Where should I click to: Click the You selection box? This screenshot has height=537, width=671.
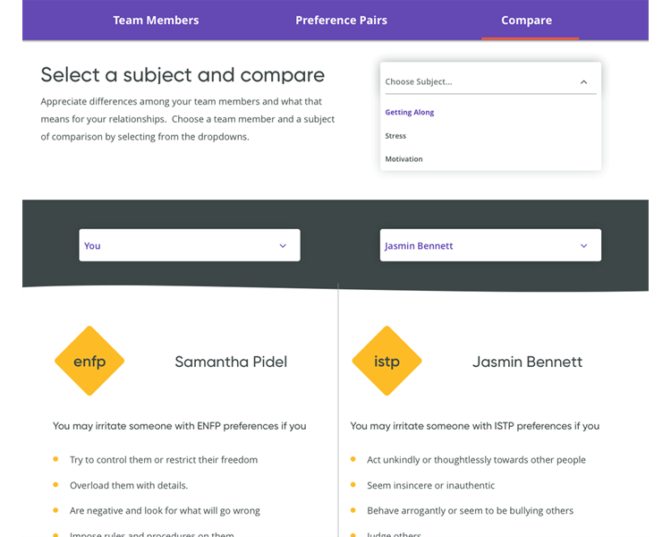(179, 245)
